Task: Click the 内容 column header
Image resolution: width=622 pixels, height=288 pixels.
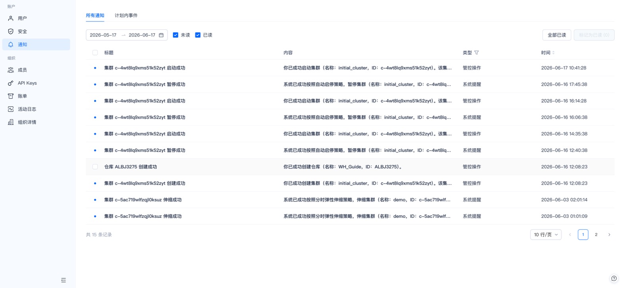Action: (288, 53)
